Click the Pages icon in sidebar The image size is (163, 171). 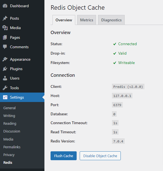click(5, 37)
